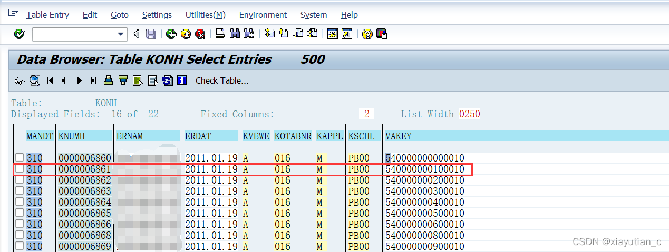Click the red Cancel icon

[x=200, y=34]
